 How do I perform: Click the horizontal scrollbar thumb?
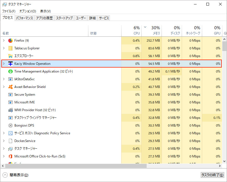(76, 166)
